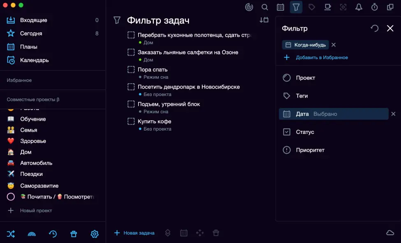
Task: Open the settings gear in bottom bar
Action: [x=95, y=234]
